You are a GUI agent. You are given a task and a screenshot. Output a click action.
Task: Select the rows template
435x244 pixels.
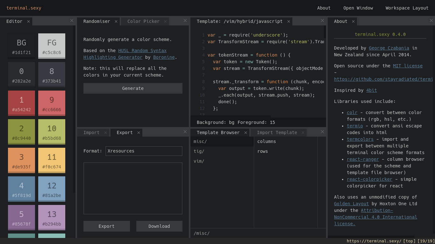(x=263, y=151)
